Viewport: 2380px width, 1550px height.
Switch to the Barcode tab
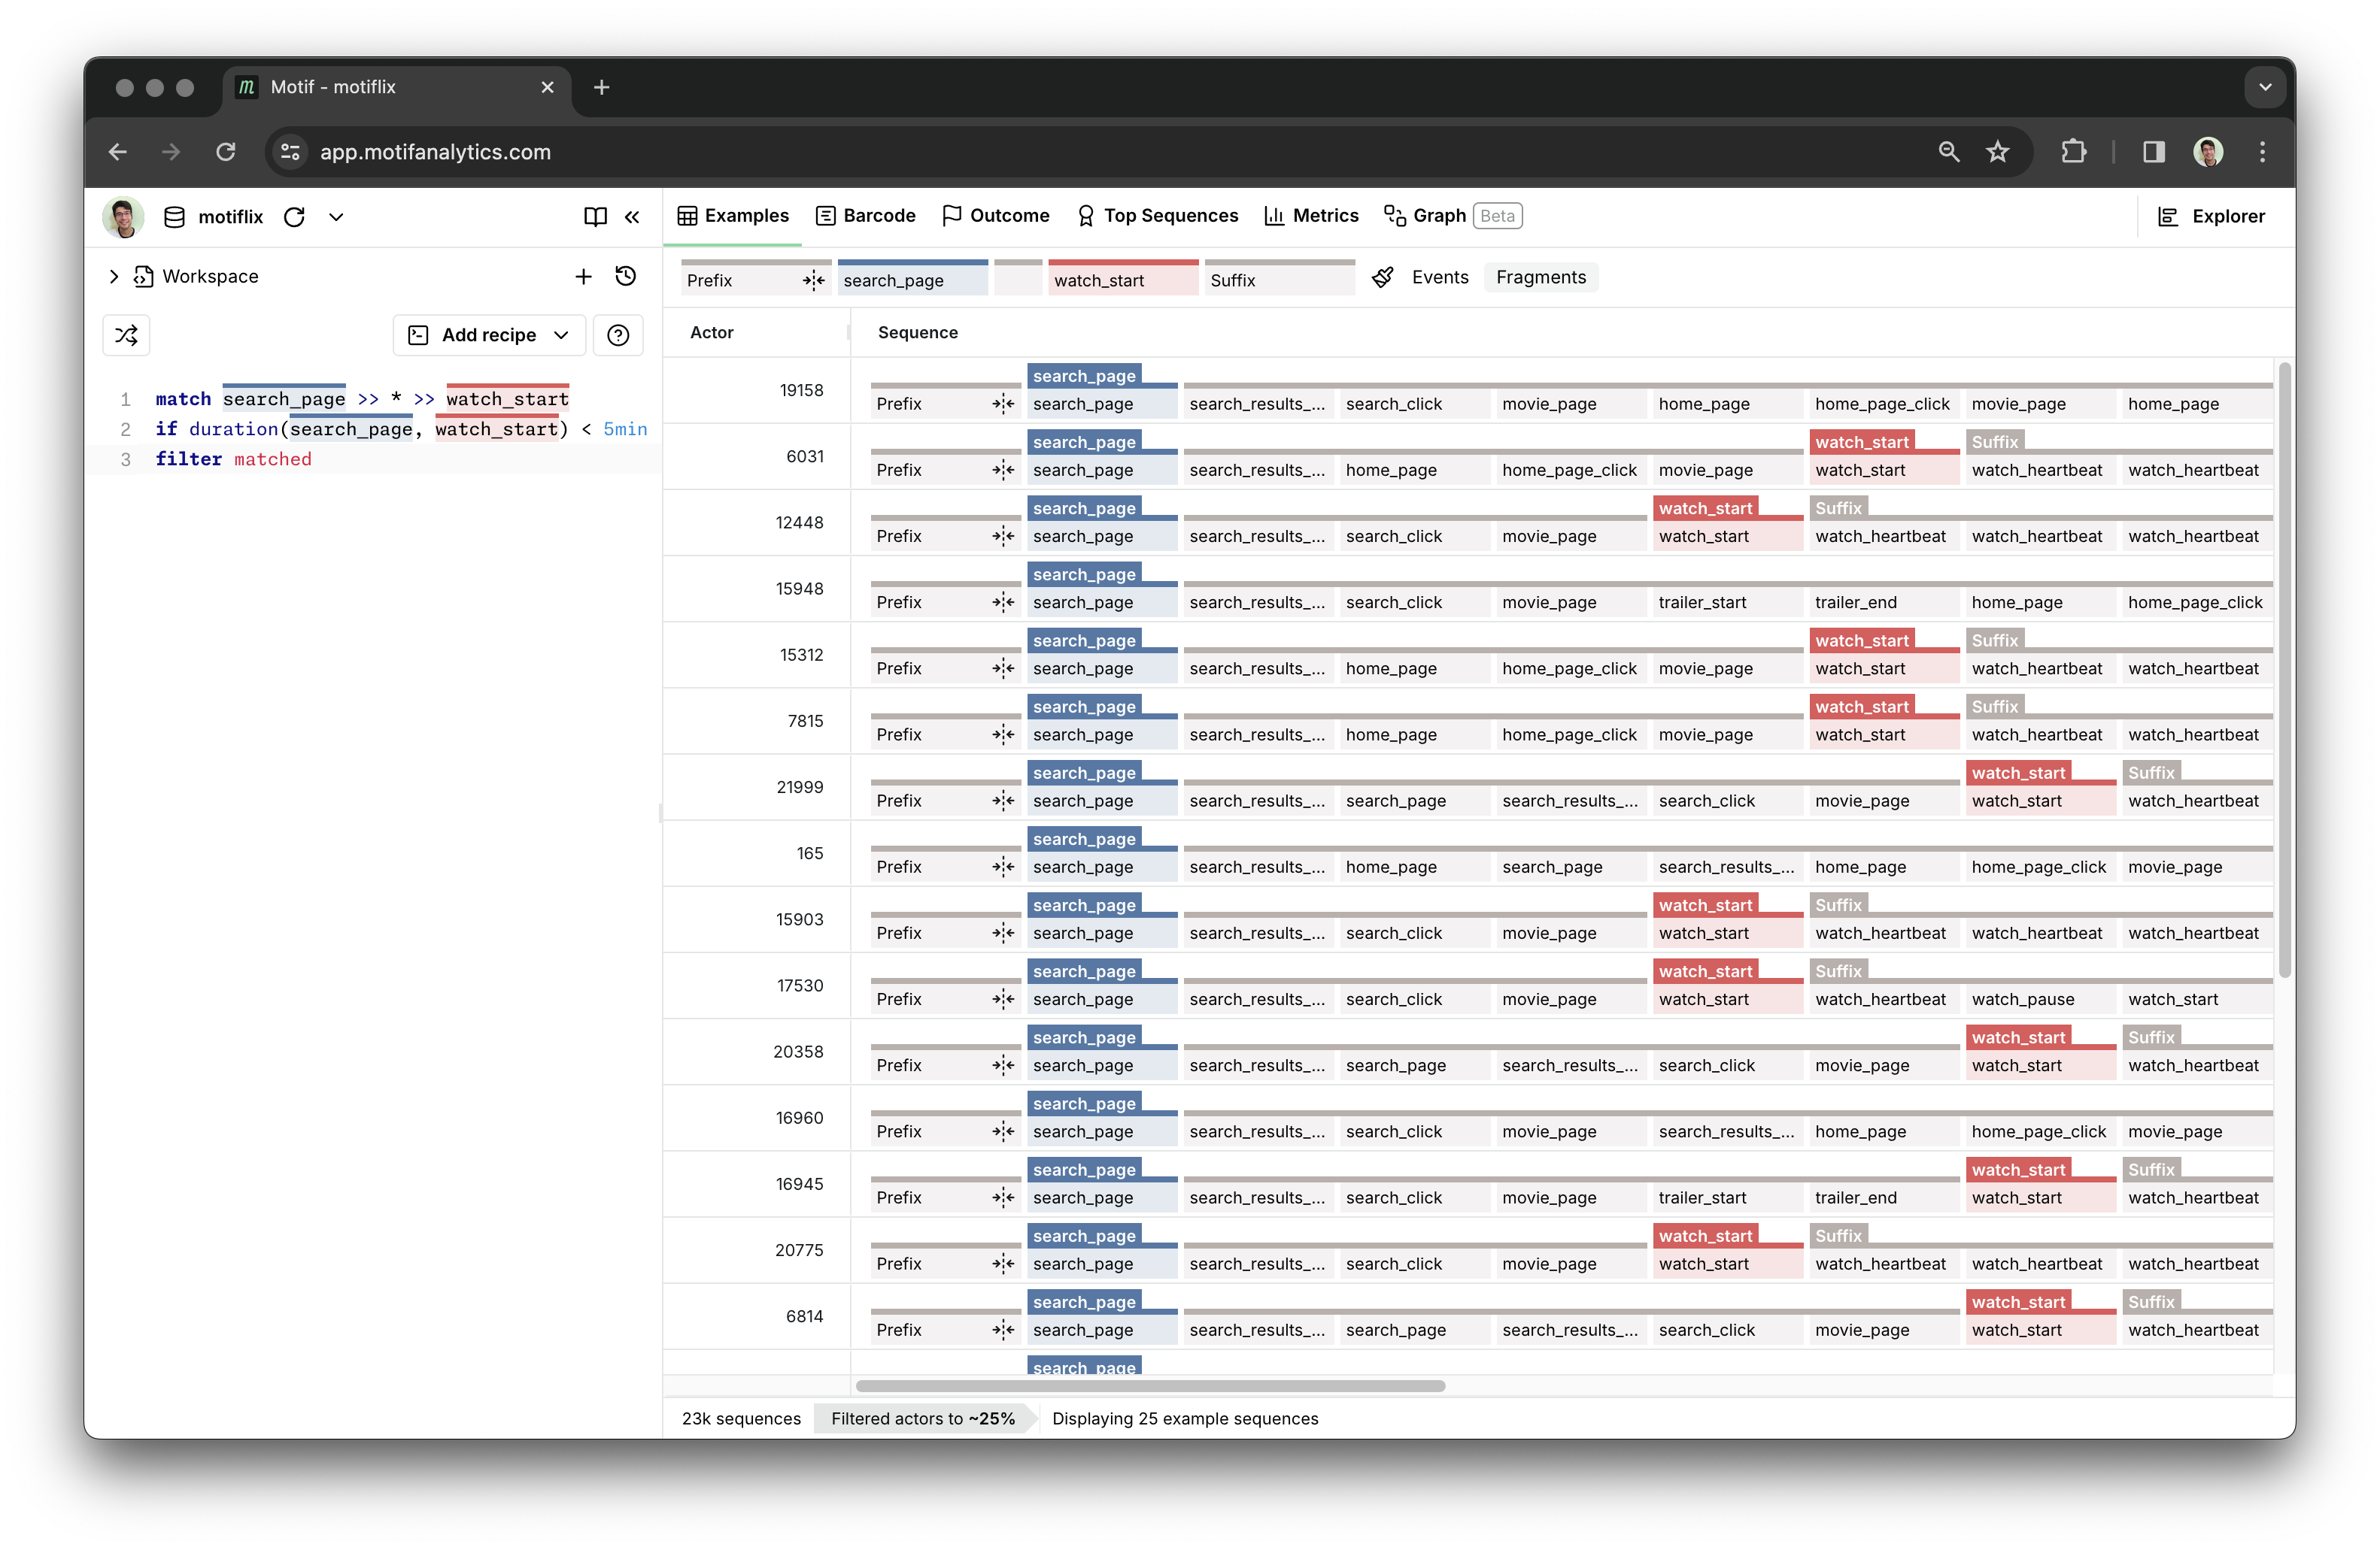click(865, 216)
